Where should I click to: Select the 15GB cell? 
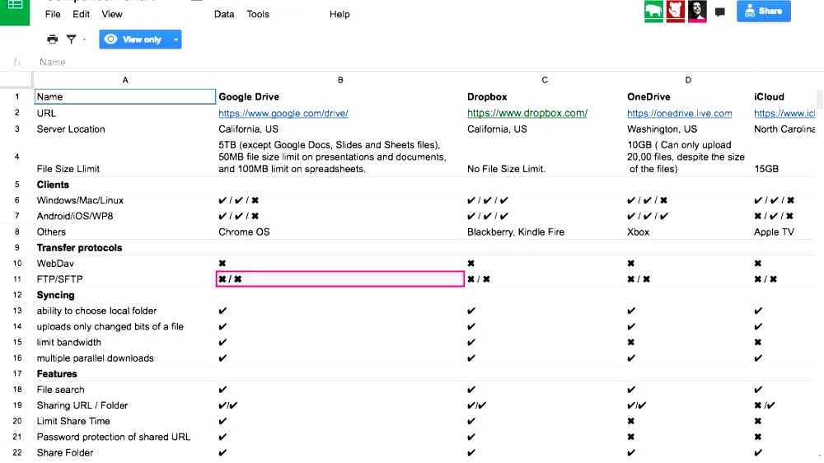click(784, 157)
